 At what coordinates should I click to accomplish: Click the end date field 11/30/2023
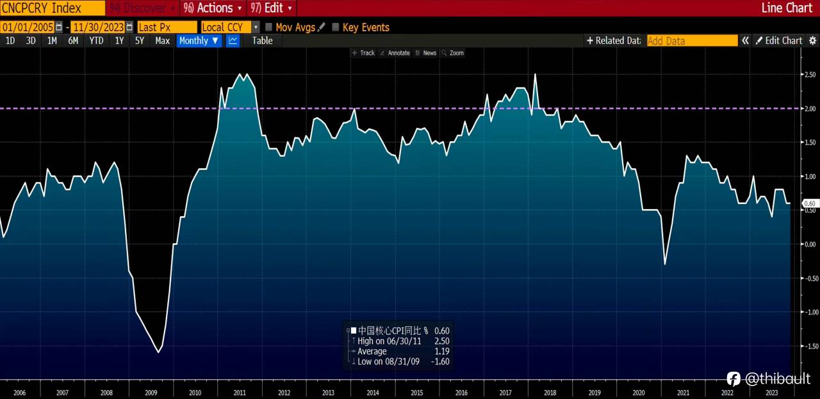[98, 27]
